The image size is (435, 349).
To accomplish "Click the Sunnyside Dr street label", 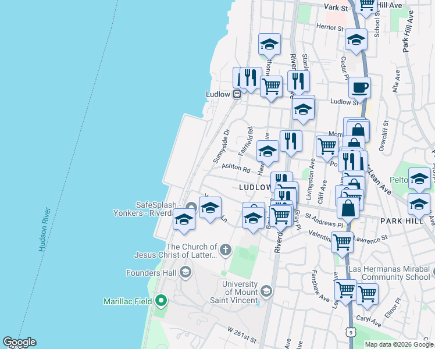I will (222, 146).
